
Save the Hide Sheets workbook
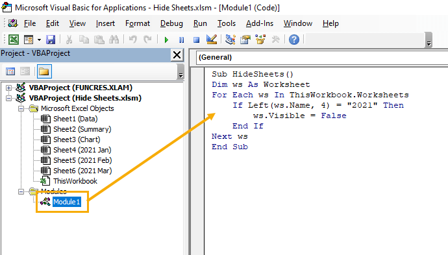[x=51, y=40]
